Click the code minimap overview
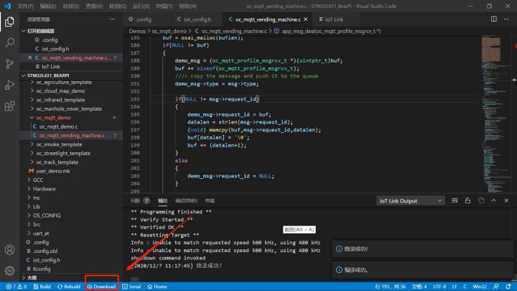Viewport: 517px width, 291px height. click(x=491, y=112)
